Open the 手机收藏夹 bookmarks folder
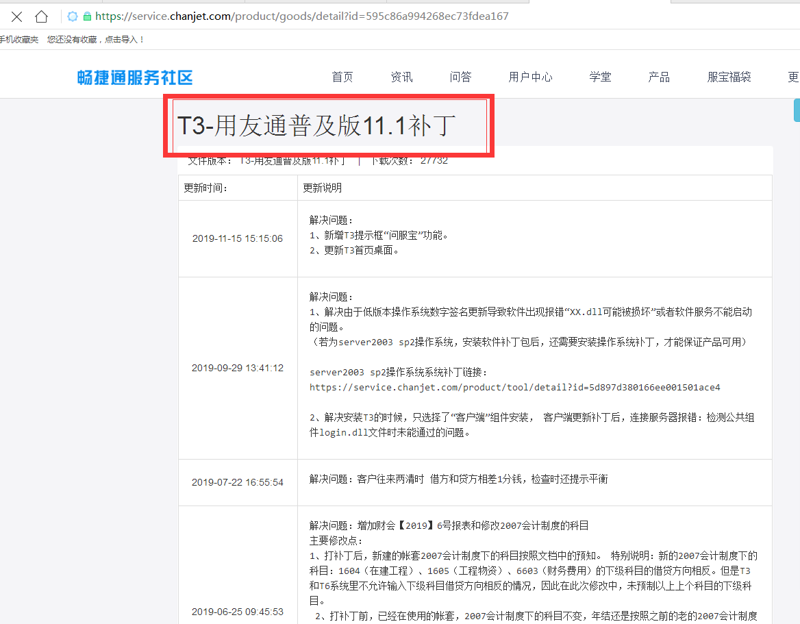 click(x=19, y=40)
